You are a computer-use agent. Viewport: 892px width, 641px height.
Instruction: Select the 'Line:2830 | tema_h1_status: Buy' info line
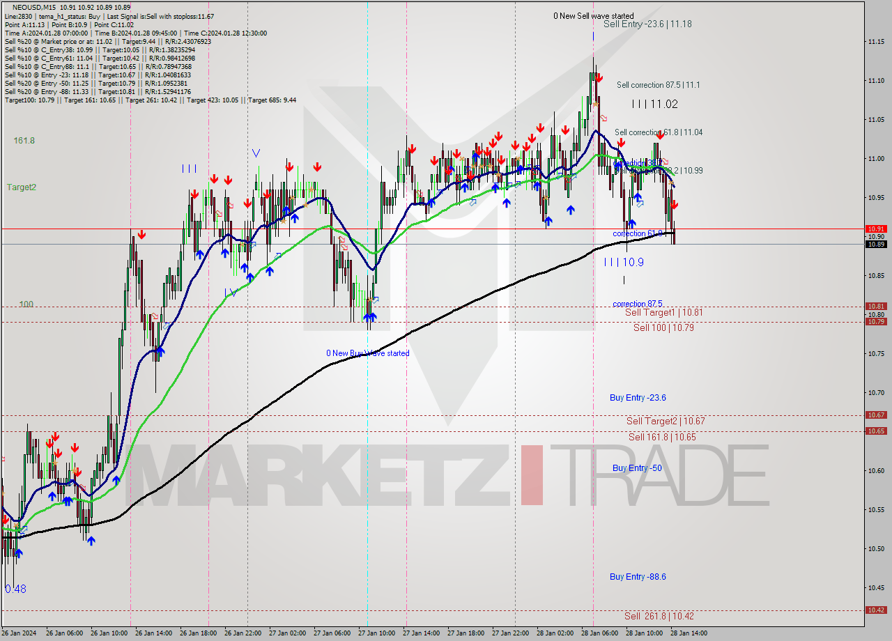click(x=109, y=16)
